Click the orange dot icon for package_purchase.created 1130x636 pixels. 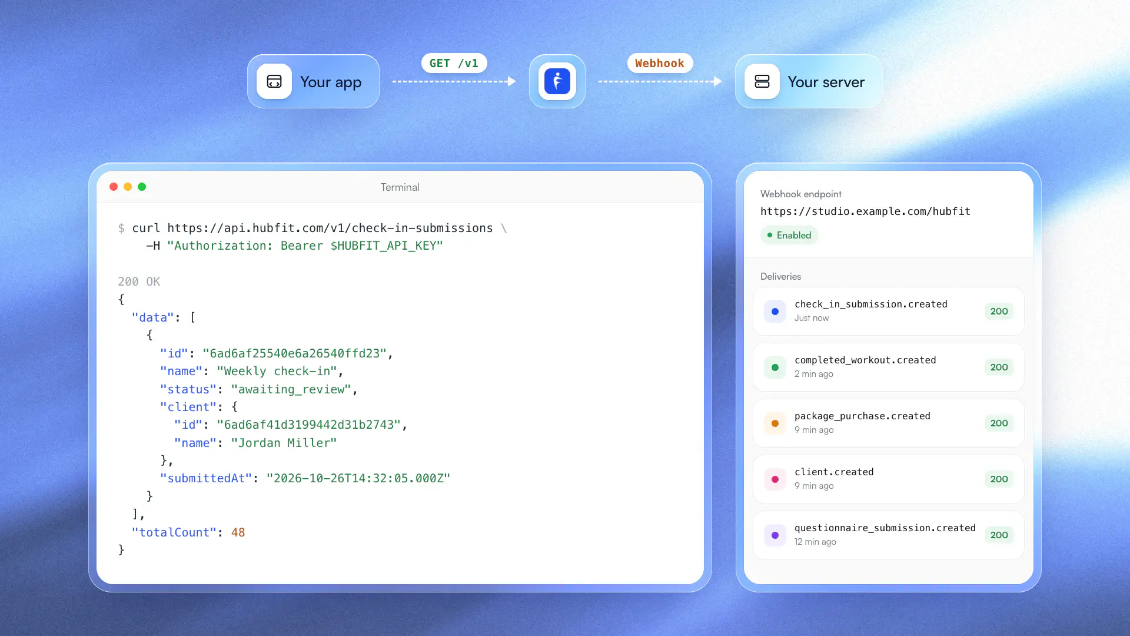click(775, 423)
